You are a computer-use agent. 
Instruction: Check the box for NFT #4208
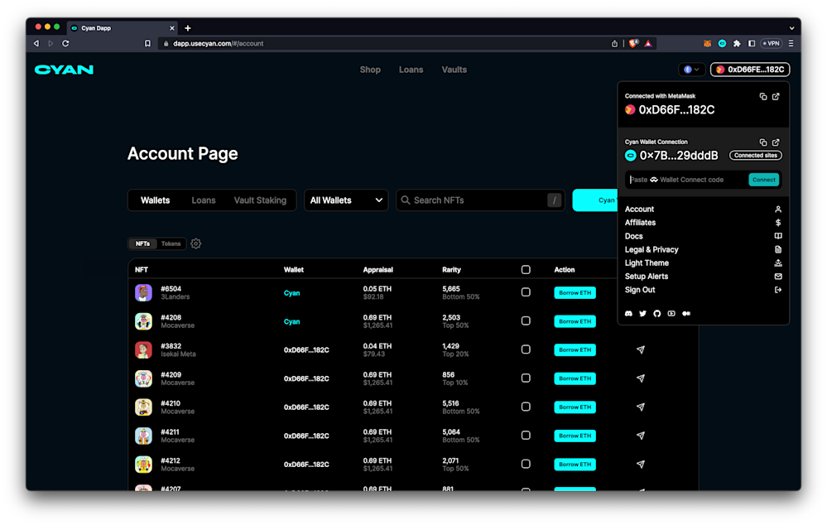526,320
